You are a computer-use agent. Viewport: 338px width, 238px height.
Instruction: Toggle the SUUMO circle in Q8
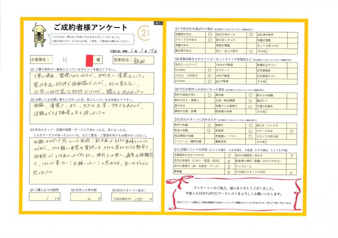click(x=210, y=70)
